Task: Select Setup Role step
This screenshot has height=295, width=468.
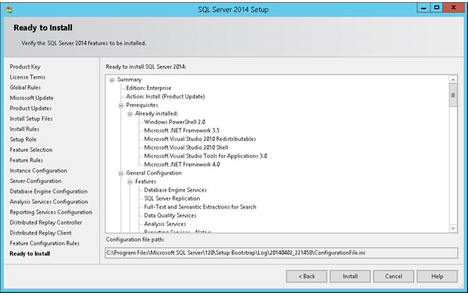Action: pos(23,140)
